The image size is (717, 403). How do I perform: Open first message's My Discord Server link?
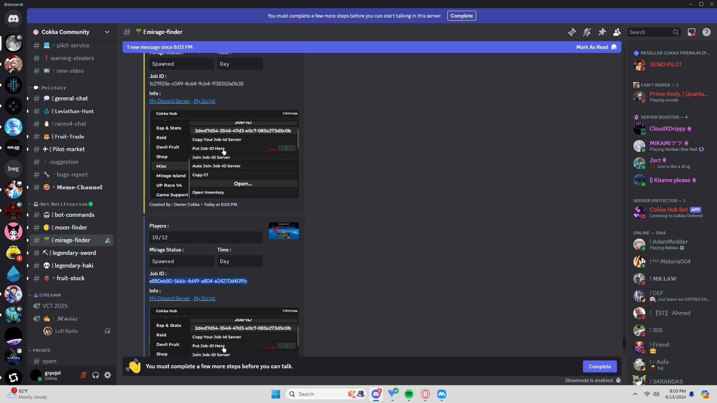170,101
